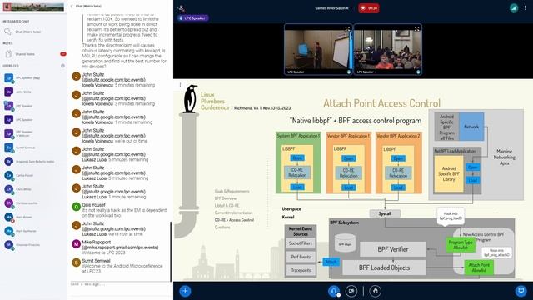Viewport: 533px width, 300px height.
Task: Select LPC Speaker (You) avatar in users list
Action: click(x=9, y=77)
